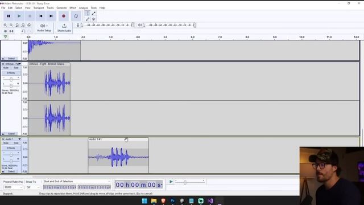The height and width of the screenshot is (205, 364).
Task: Click the Trim audio outside selection icon
Action: pyautogui.click(x=5, y=31)
